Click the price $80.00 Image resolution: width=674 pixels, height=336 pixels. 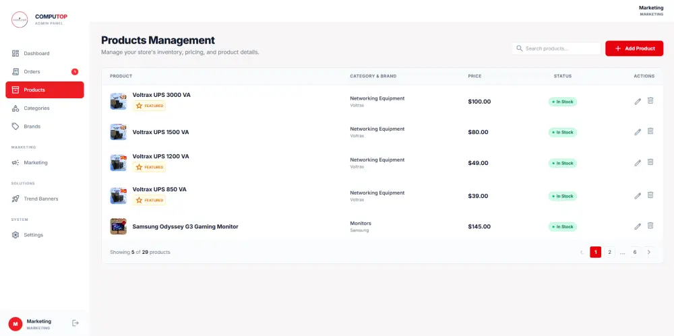[x=478, y=133]
